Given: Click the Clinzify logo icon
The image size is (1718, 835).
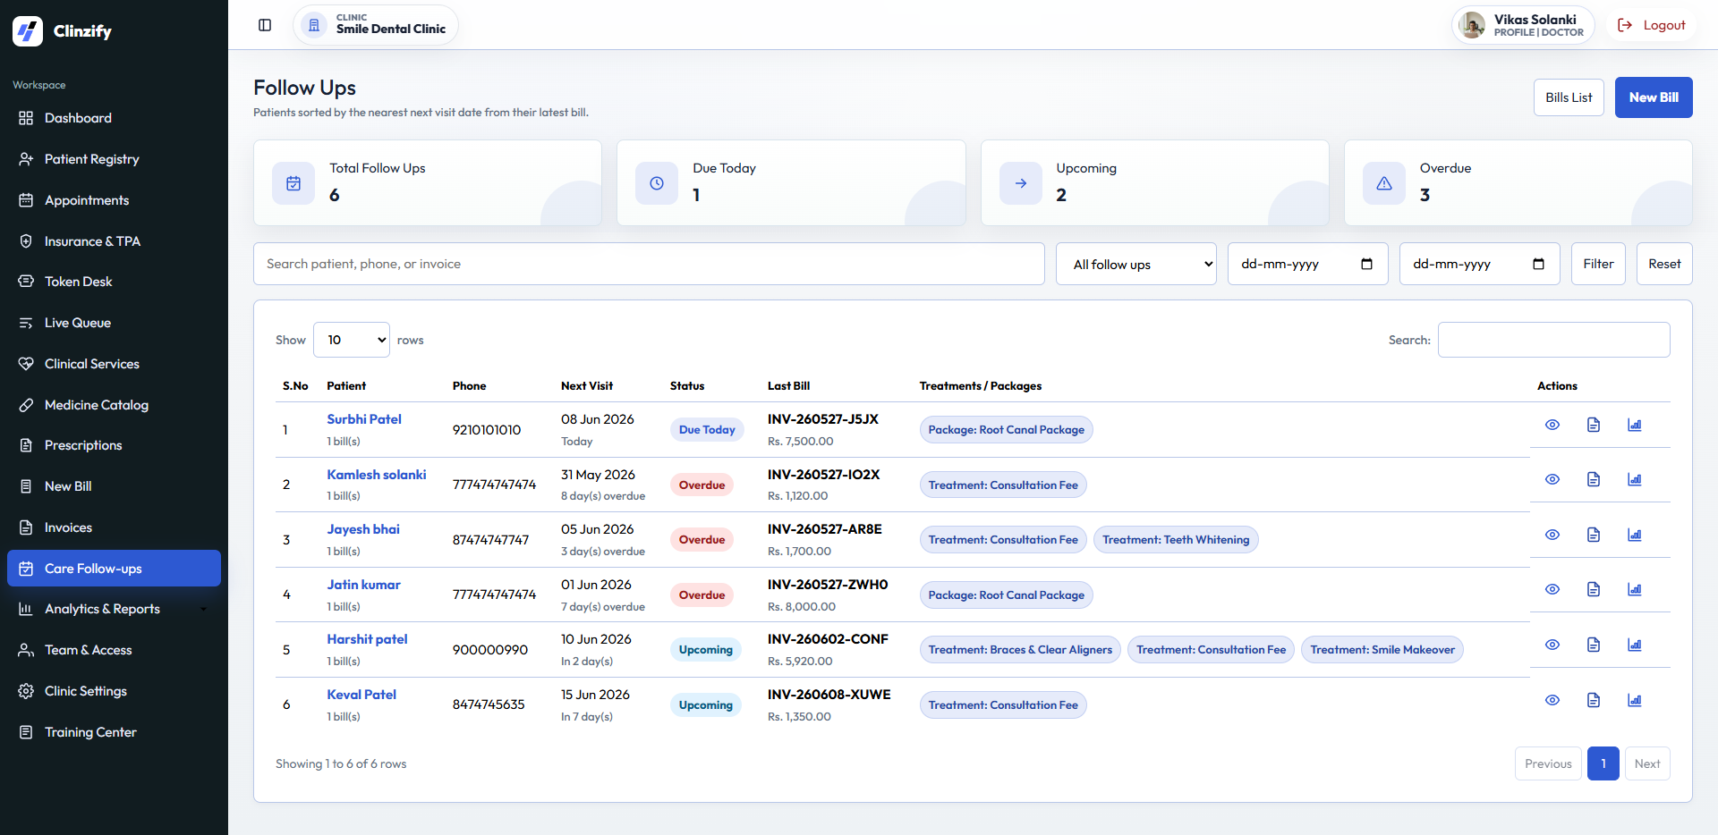Looking at the screenshot, I should pyautogui.click(x=28, y=31).
